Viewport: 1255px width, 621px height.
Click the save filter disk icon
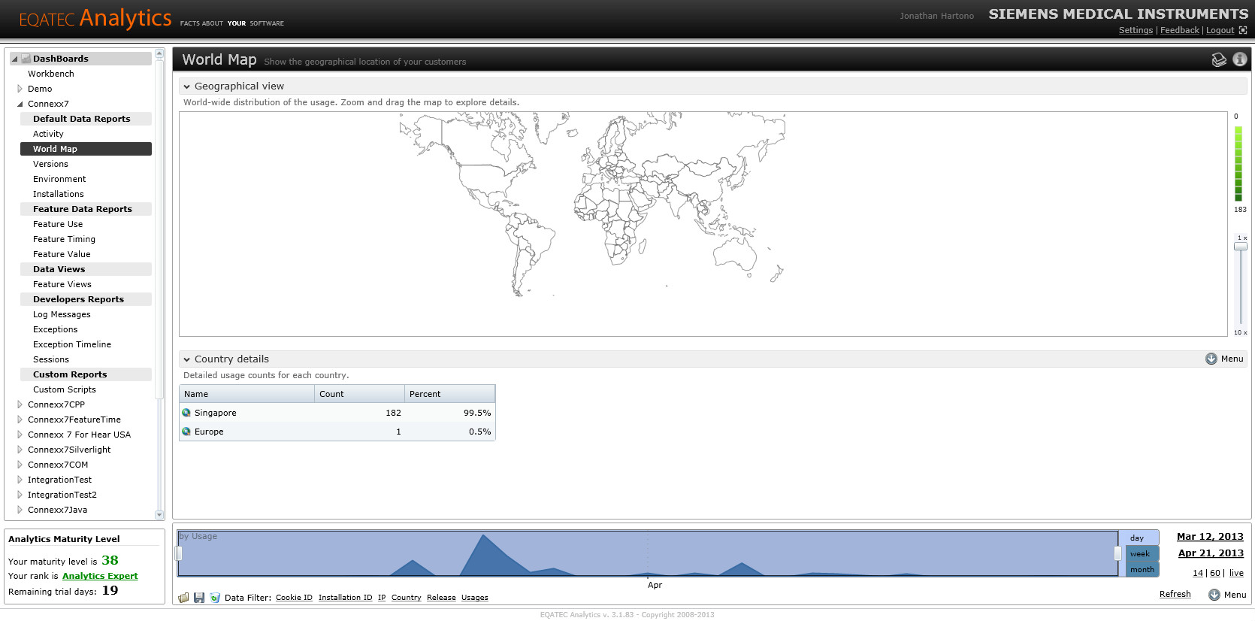[x=199, y=598]
